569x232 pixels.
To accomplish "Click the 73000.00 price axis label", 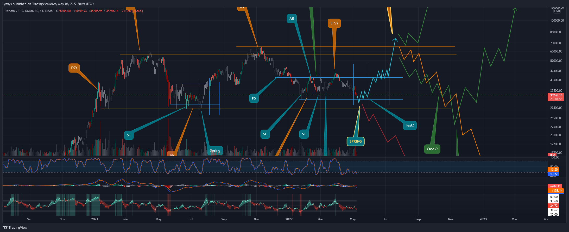I will click(556, 43).
